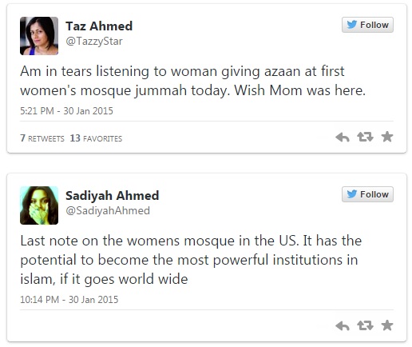
Task: Open the @SadiyahAhmed handle
Action: (108, 211)
